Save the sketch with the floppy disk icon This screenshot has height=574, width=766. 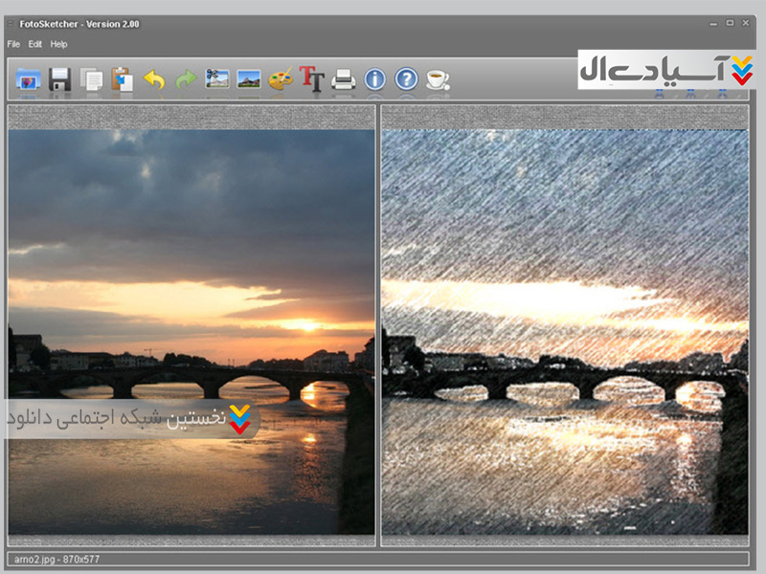(x=60, y=79)
